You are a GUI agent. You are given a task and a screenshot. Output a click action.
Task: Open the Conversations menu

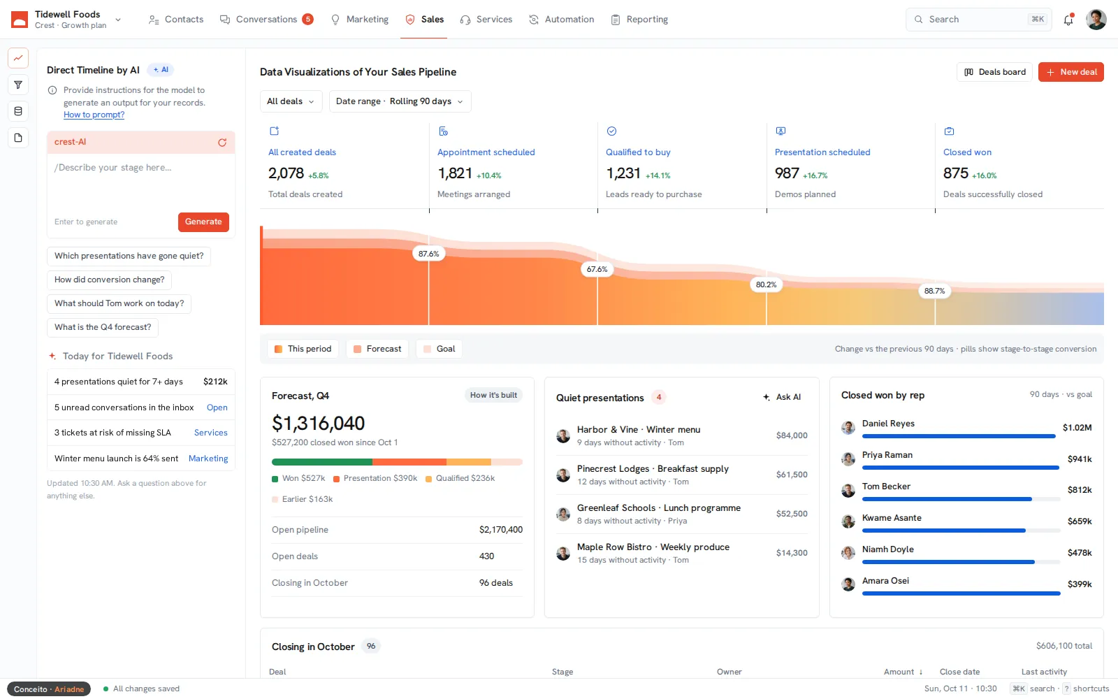coord(266,20)
